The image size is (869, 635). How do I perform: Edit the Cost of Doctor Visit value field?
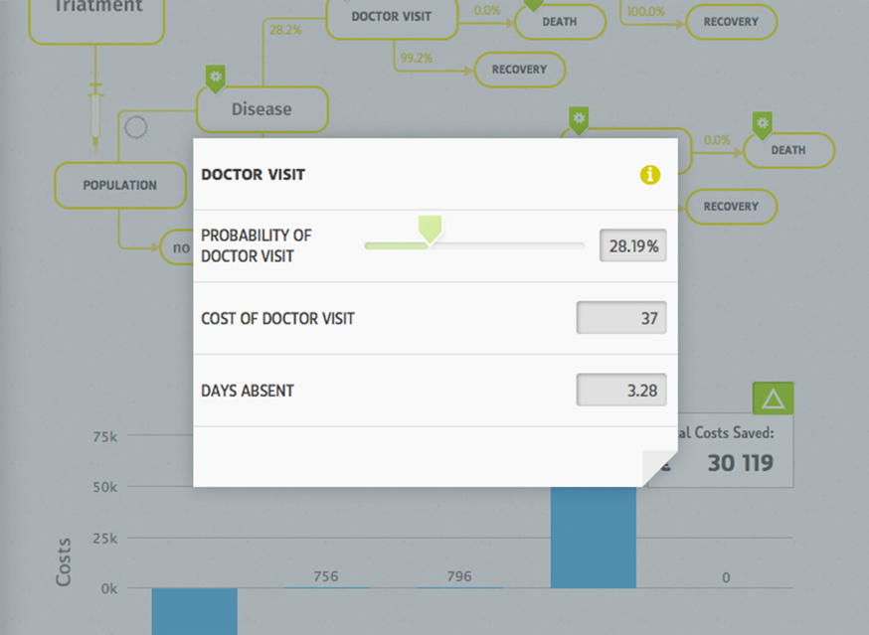point(621,318)
